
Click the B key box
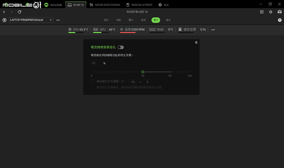pyautogui.click(x=148, y=82)
